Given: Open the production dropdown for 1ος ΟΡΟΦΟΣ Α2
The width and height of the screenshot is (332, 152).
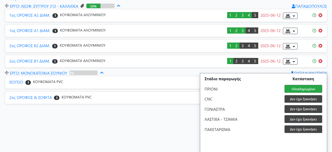Looking at the screenshot, I should click(290, 16).
